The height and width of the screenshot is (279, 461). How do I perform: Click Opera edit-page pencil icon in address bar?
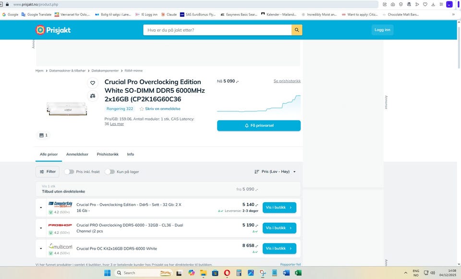(385, 4)
